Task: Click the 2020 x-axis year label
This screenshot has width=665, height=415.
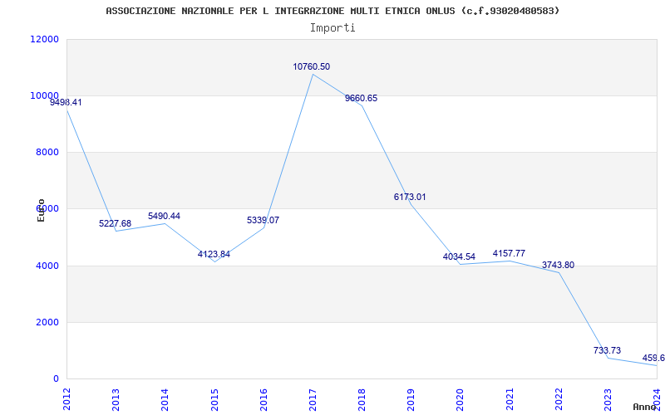Action: pyautogui.click(x=461, y=399)
